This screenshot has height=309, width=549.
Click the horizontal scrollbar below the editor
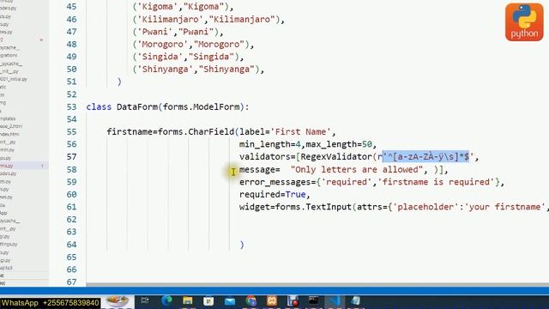pyautogui.click(x=317, y=284)
